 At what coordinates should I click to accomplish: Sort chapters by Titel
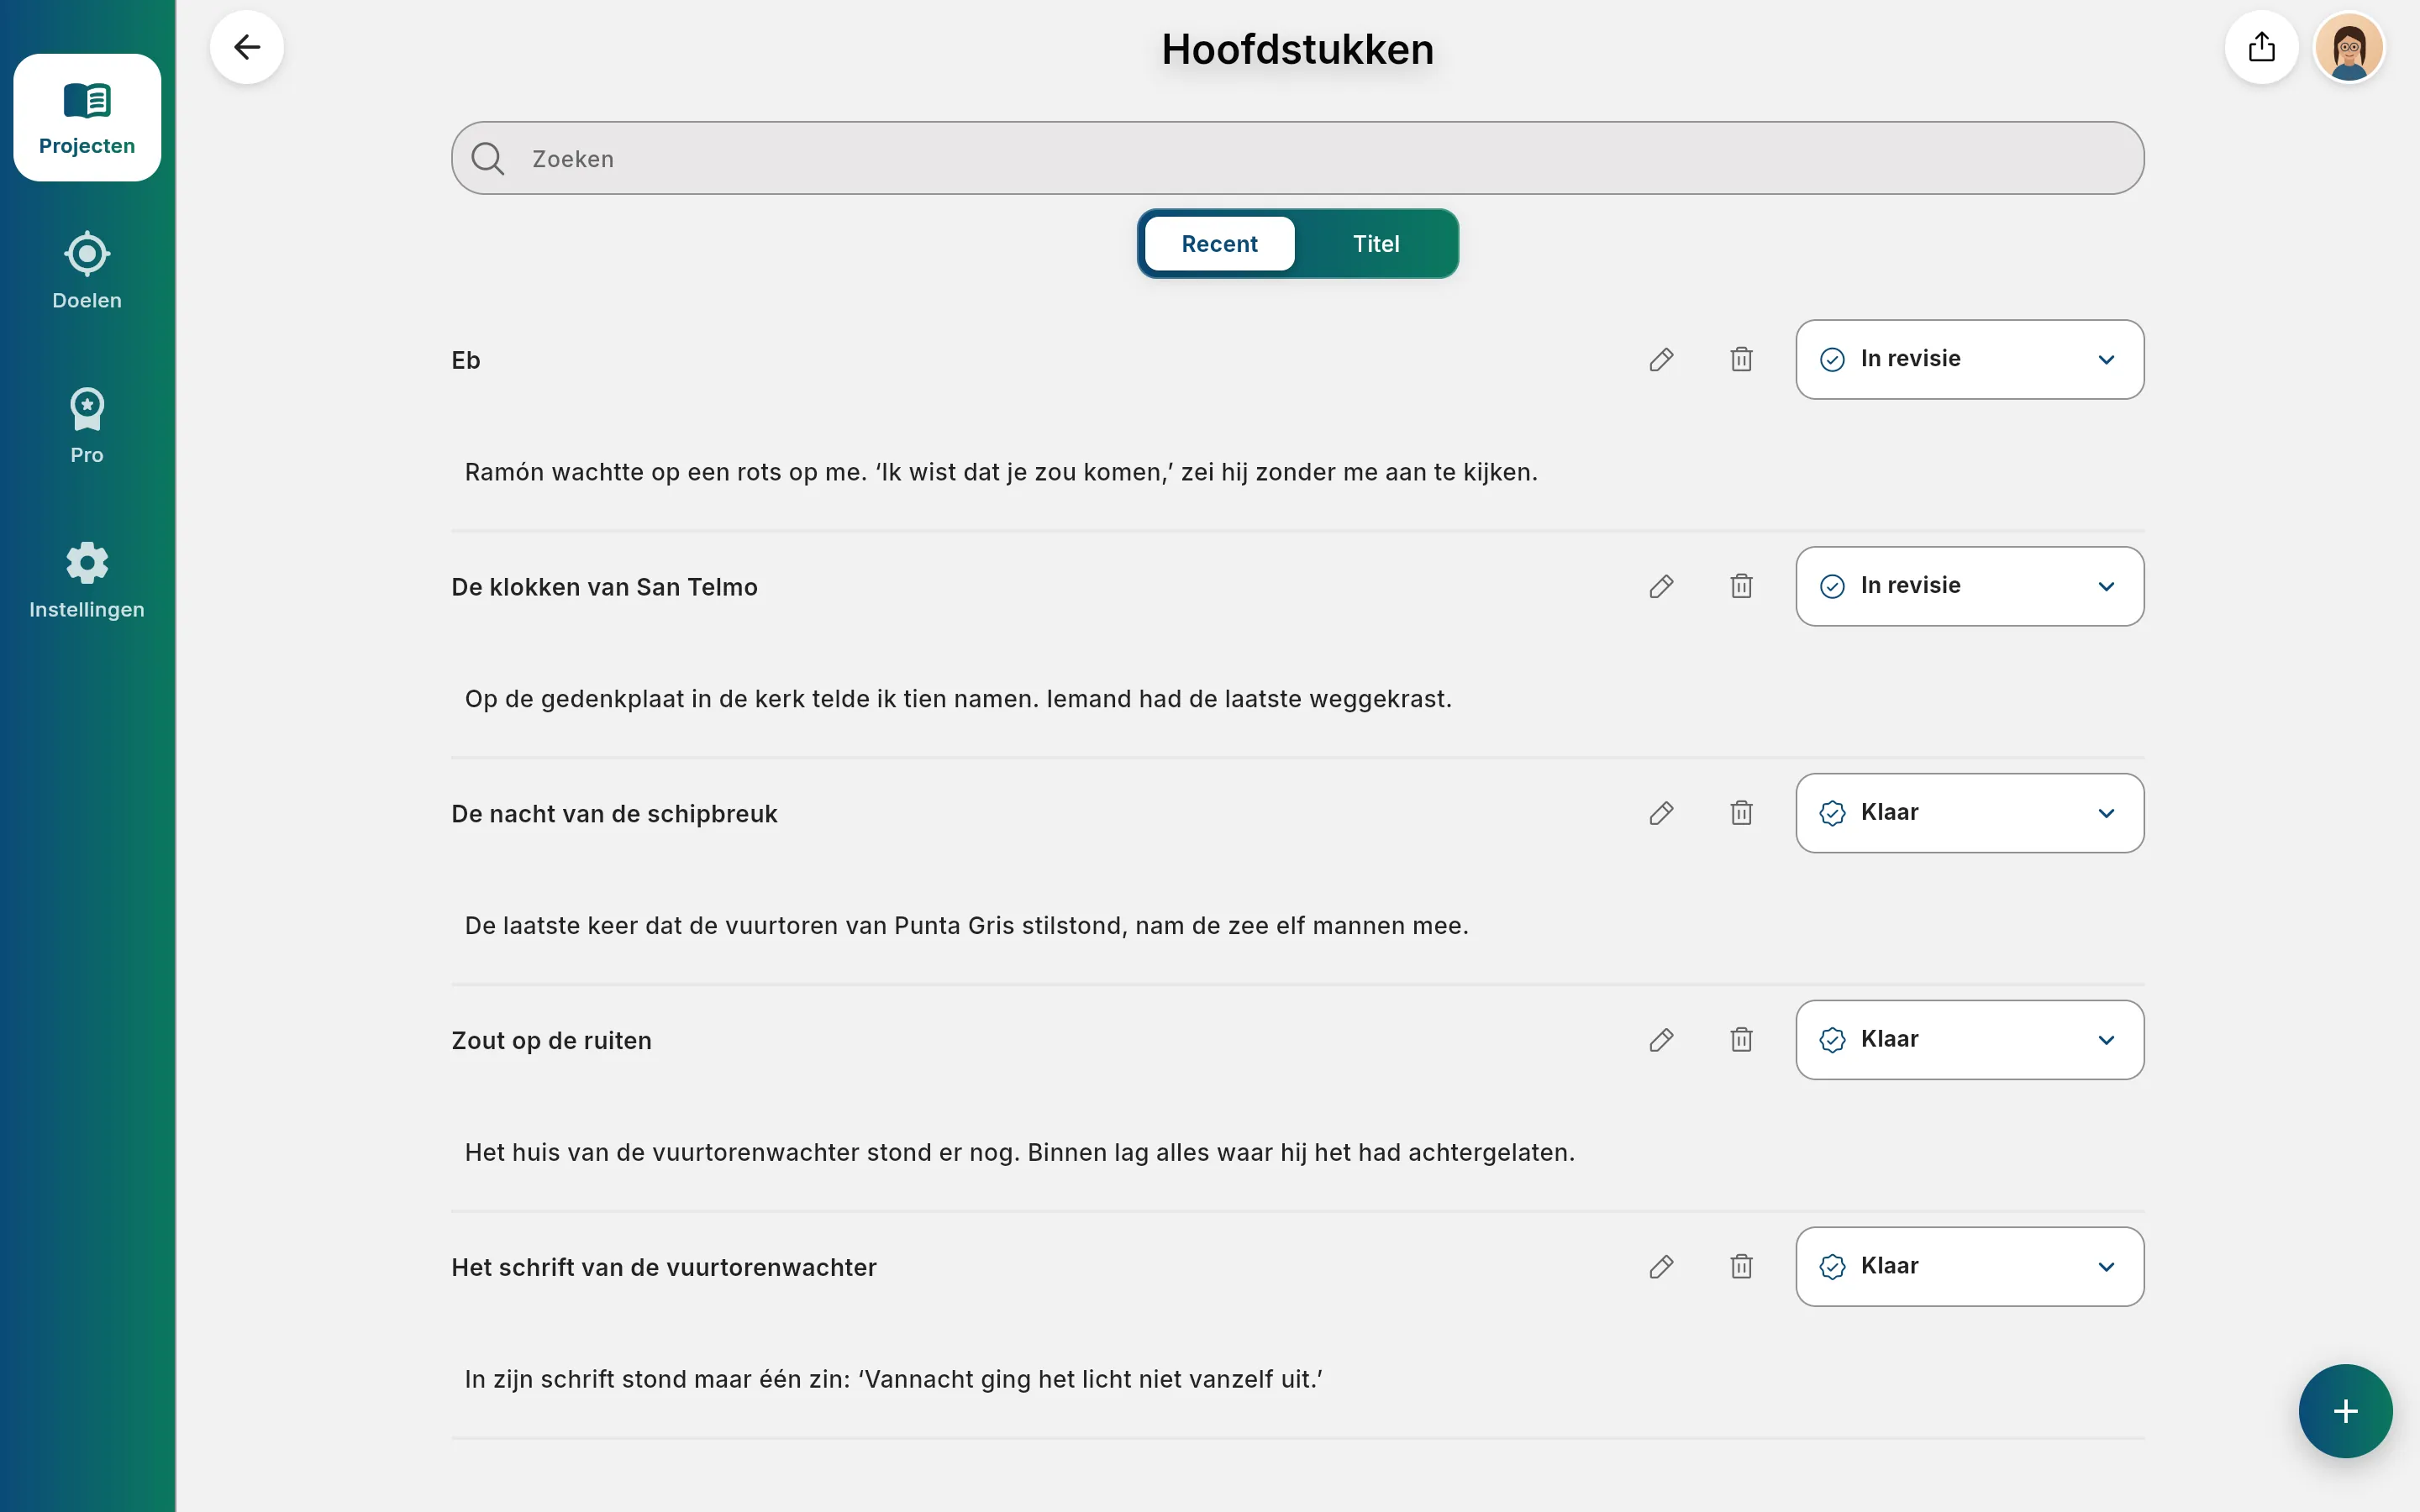[1376, 244]
